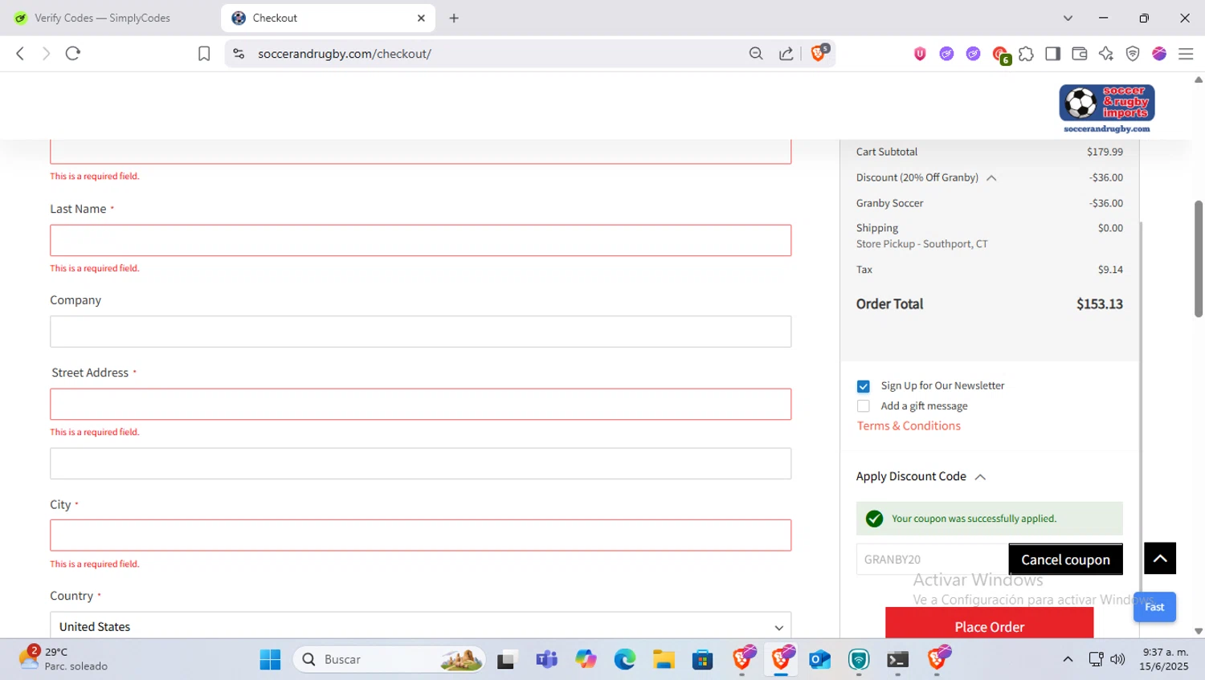Click the browser forward arrow
Image resolution: width=1205 pixels, height=680 pixels.
(x=46, y=54)
